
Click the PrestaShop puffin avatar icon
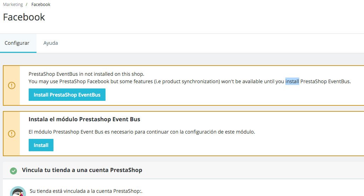pyautogui.click(x=18, y=192)
